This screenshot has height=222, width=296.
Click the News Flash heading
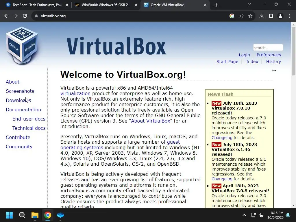[x=221, y=94]
